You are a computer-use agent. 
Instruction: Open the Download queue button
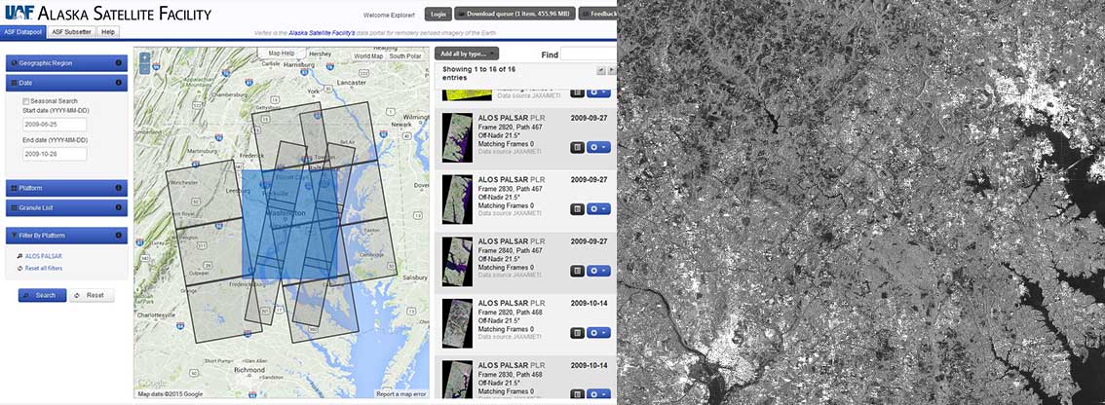pyautogui.click(x=514, y=14)
